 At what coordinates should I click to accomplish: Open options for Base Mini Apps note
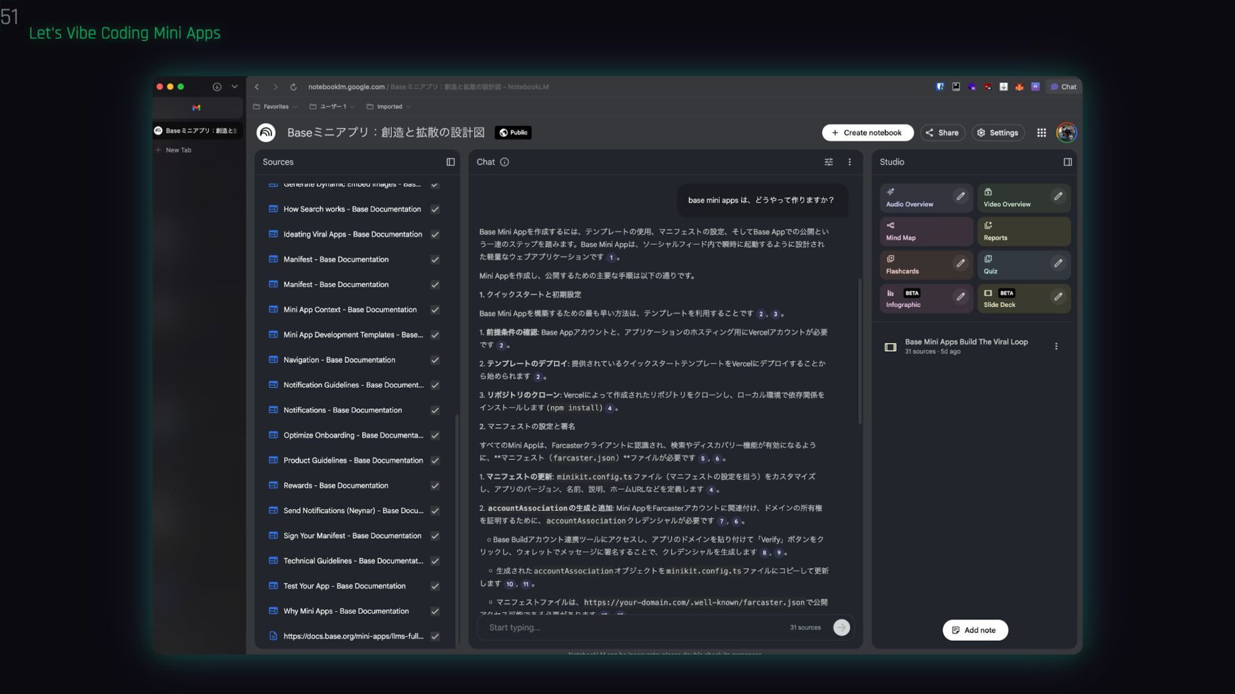1056,346
